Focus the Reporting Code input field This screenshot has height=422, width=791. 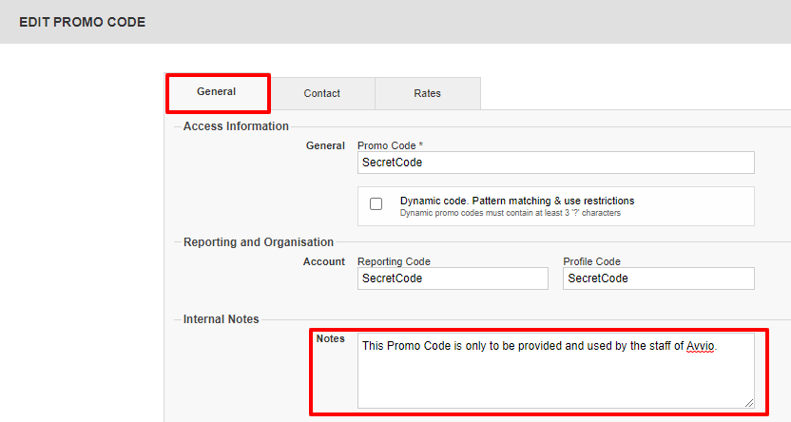click(x=453, y=278)
